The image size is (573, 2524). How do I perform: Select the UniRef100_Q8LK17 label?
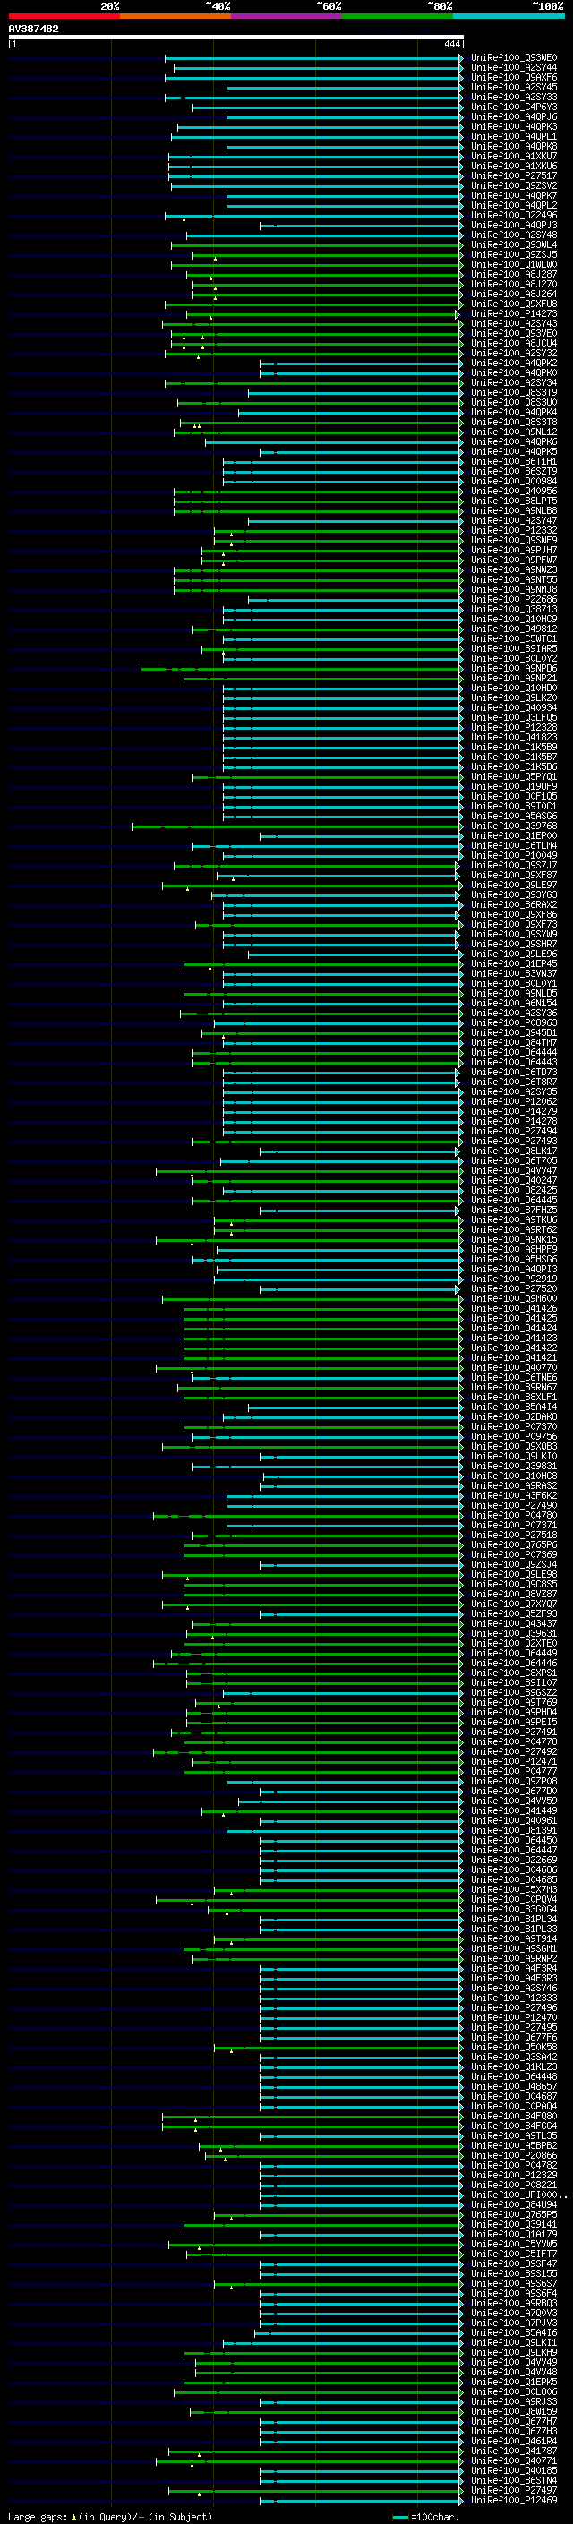[x=513, y=1151]
